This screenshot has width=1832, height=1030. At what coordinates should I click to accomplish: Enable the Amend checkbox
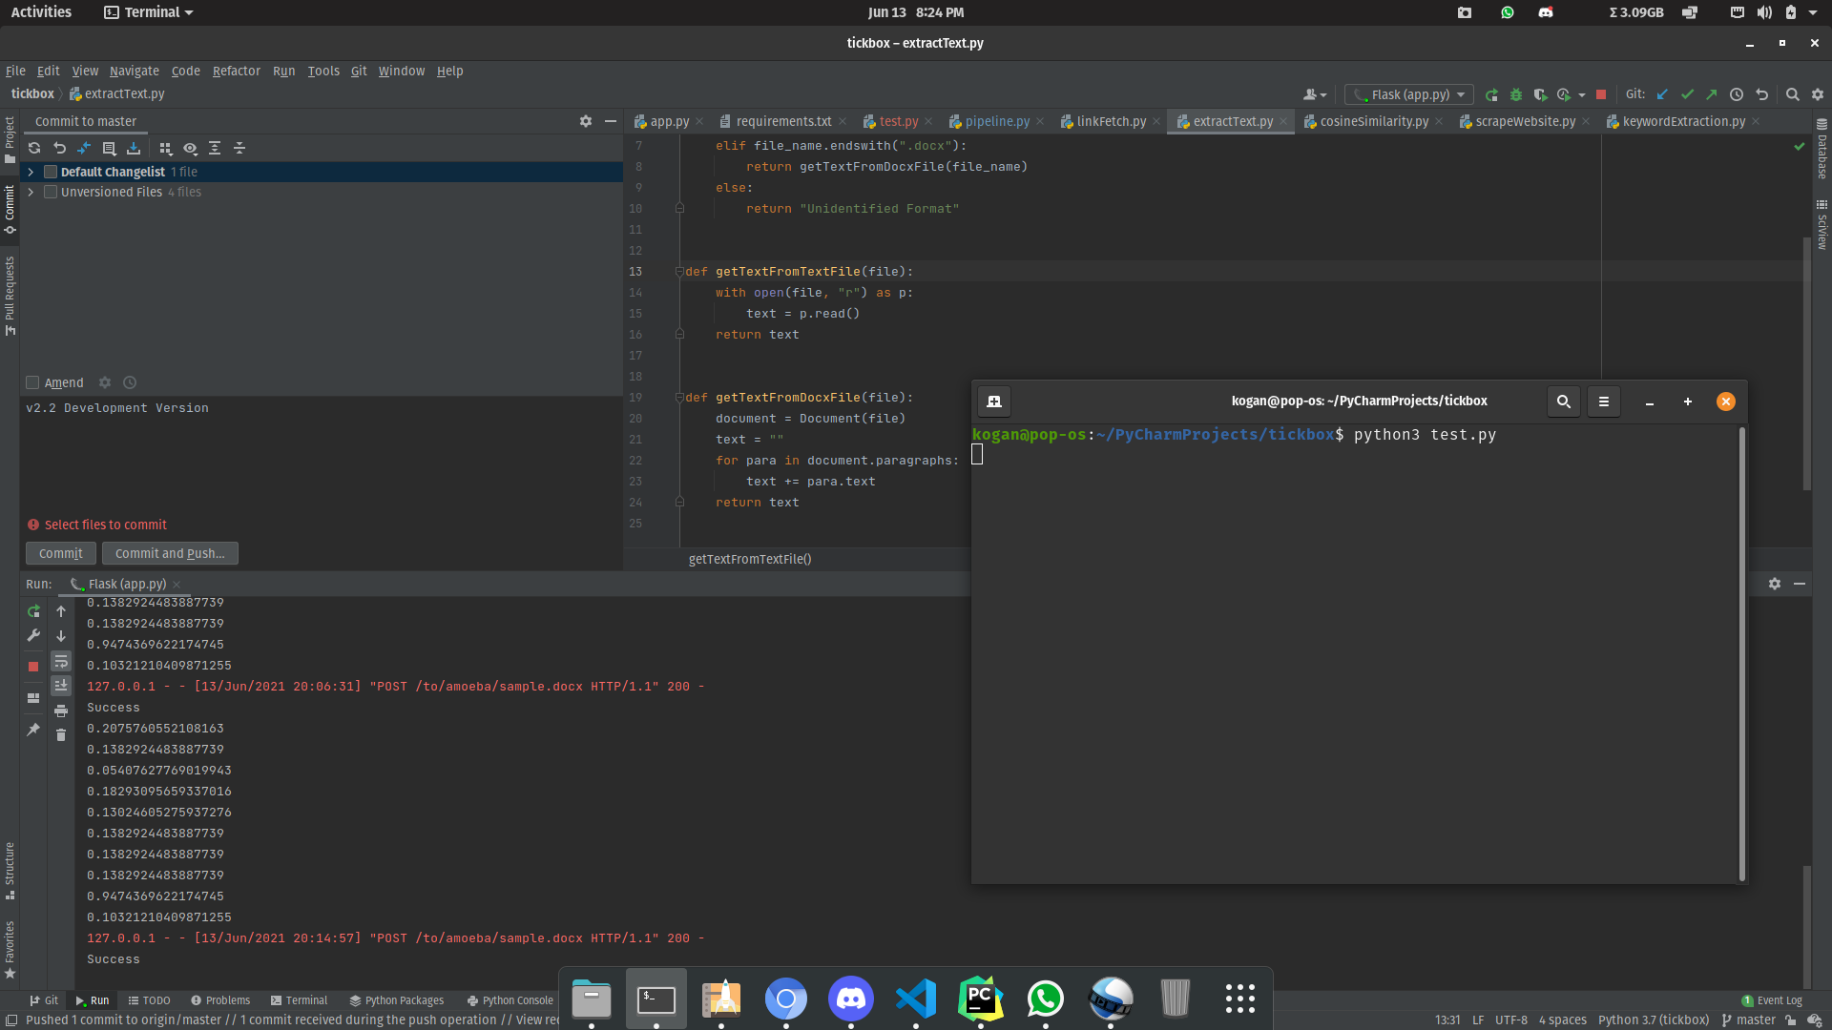[32, 382]
